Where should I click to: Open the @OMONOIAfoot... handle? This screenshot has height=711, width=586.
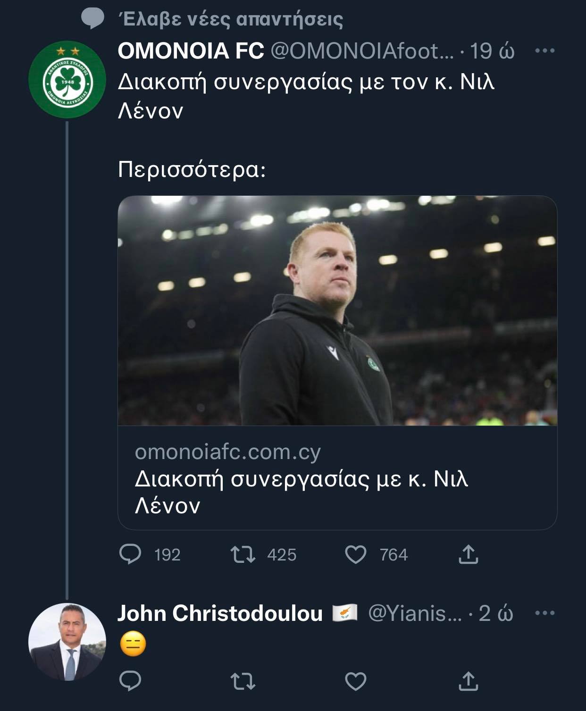click(x=361, y=51)
